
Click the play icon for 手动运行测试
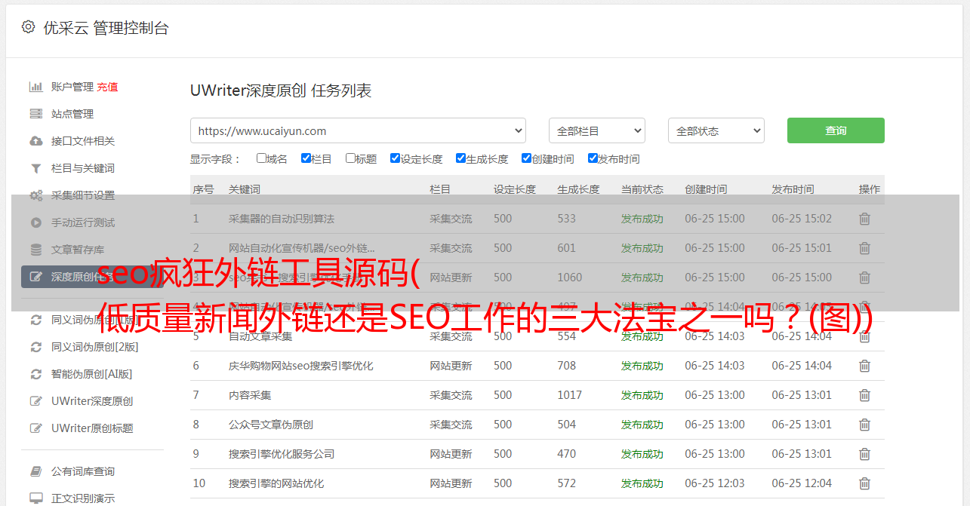pyautogui.click(x=35, y=222)
